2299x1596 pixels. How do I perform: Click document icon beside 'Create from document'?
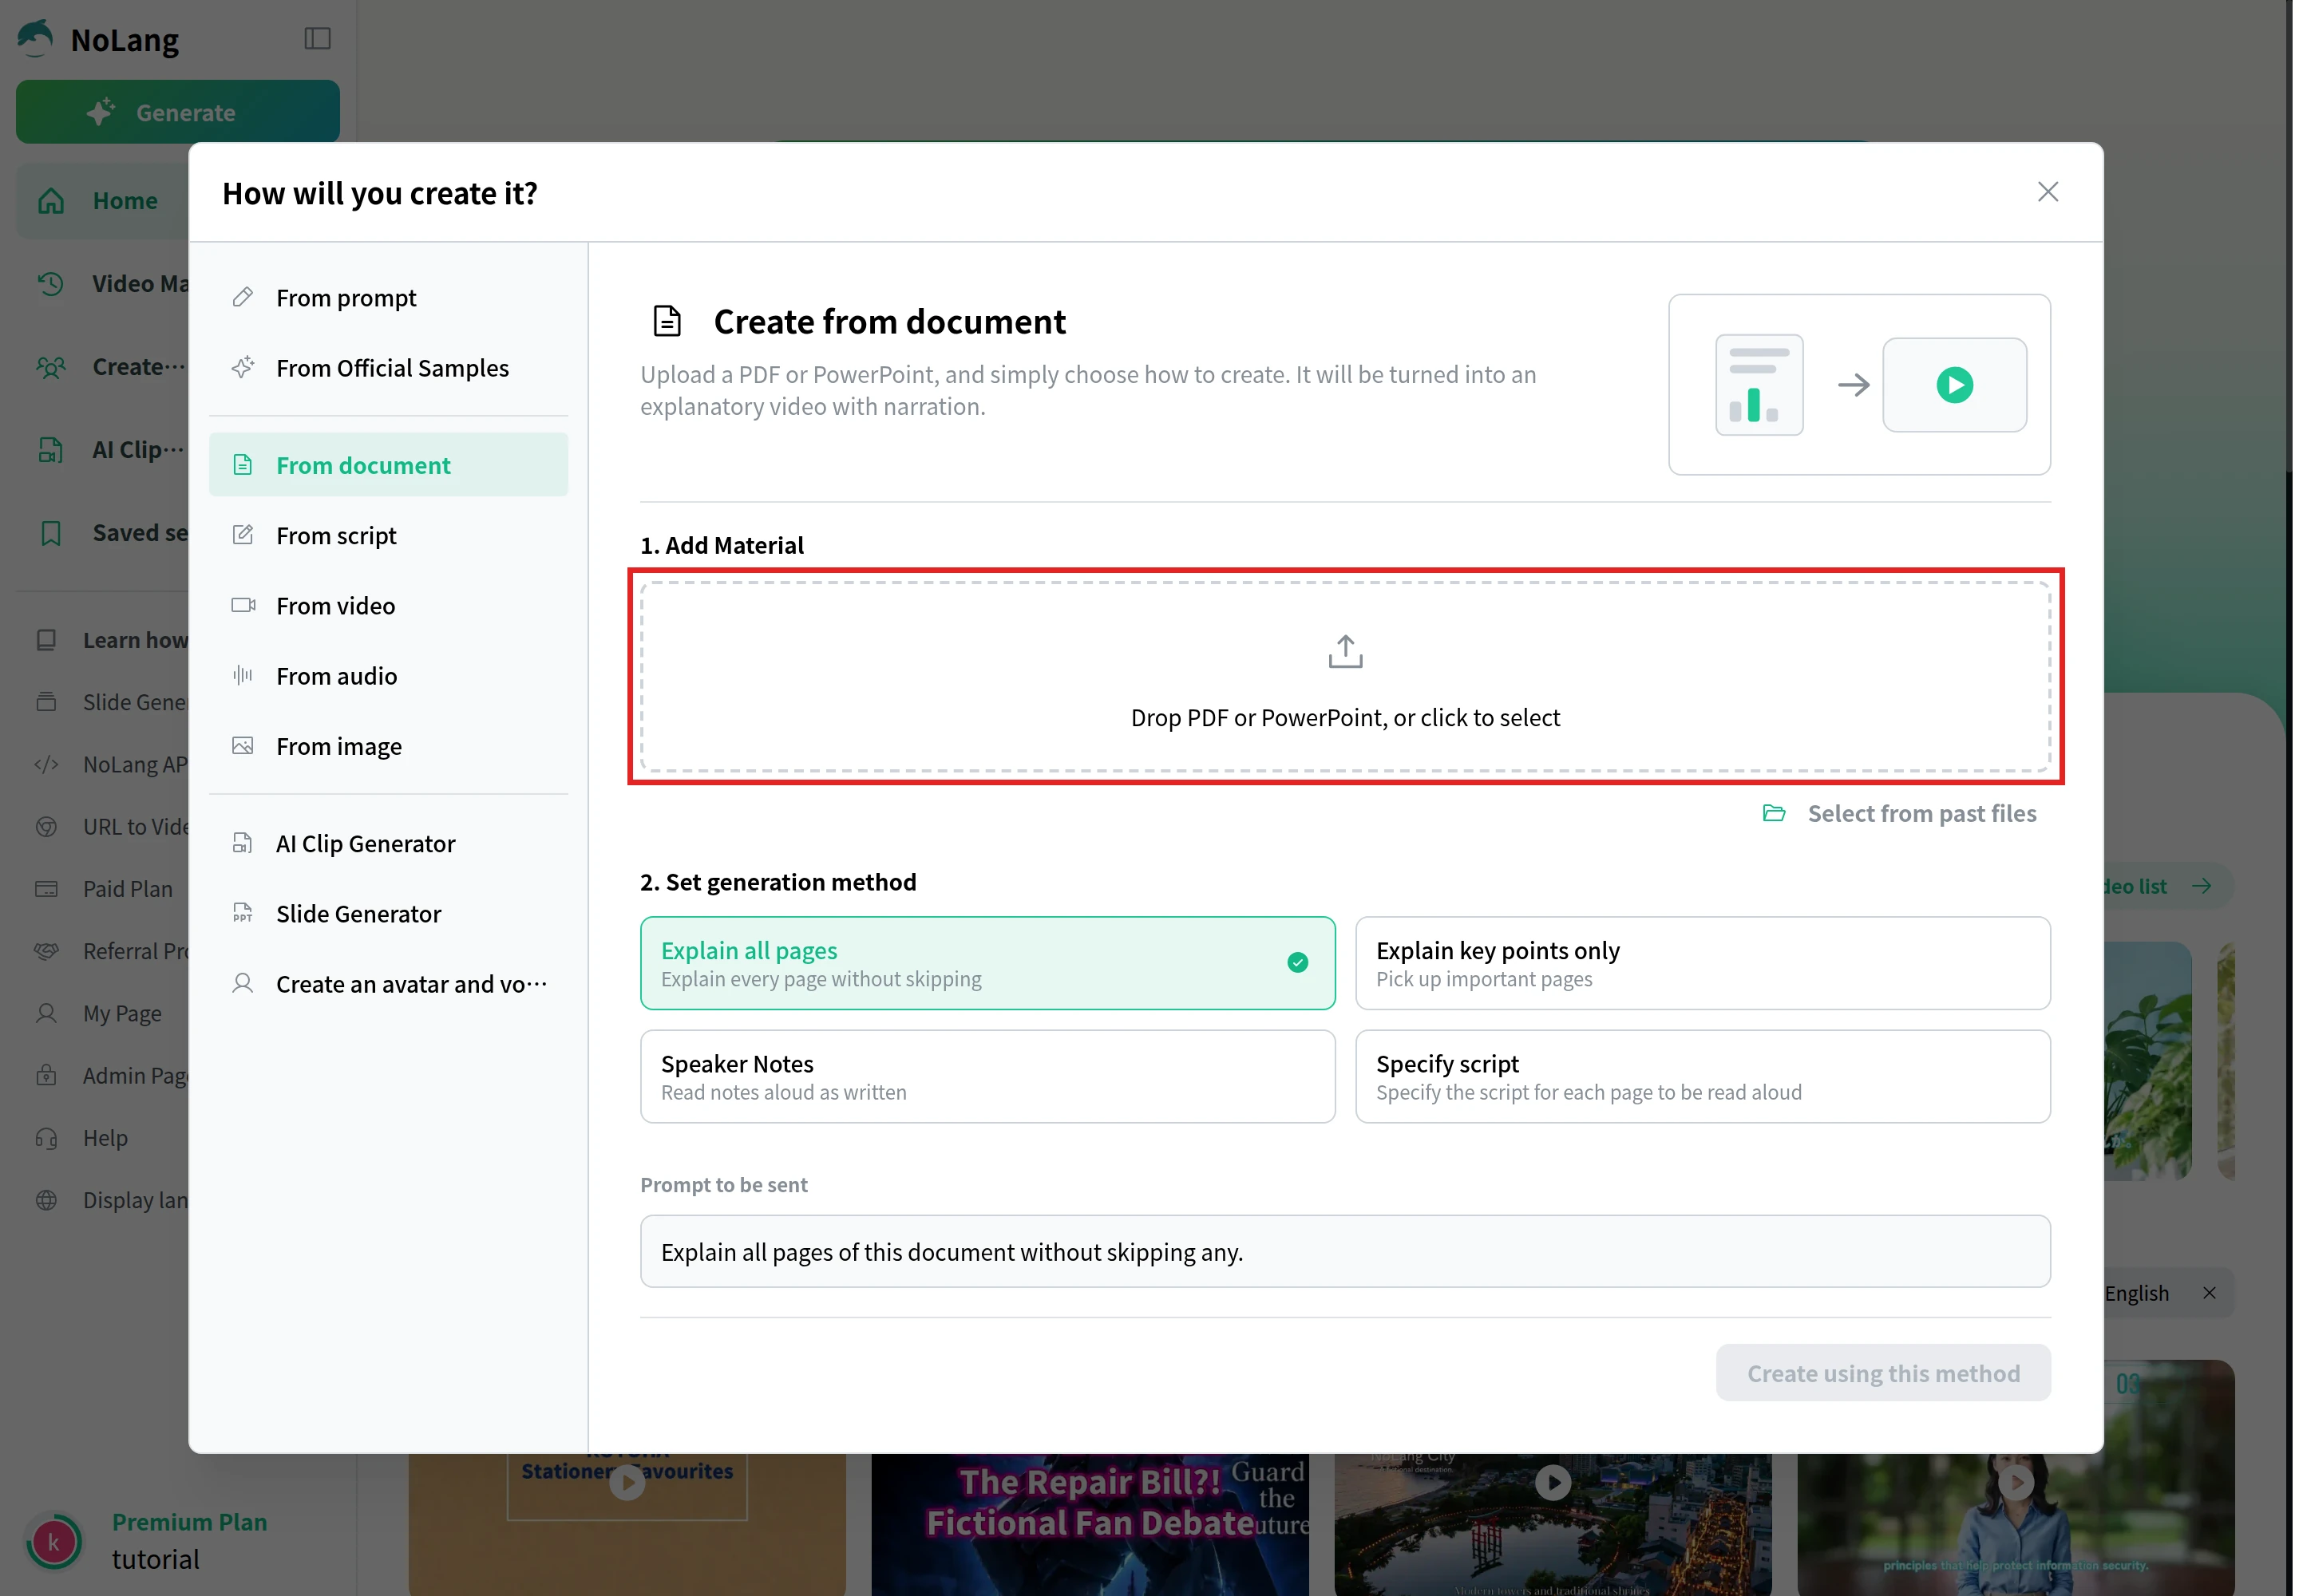[x=667, y=322]
